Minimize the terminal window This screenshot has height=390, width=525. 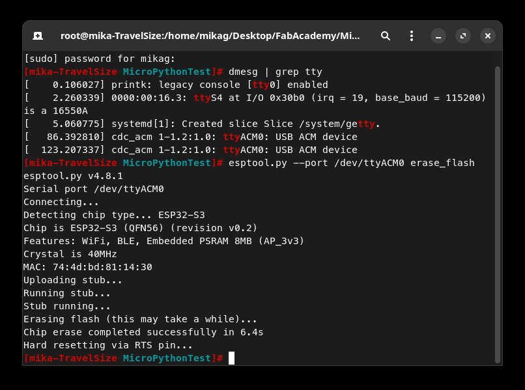point(438,36)
